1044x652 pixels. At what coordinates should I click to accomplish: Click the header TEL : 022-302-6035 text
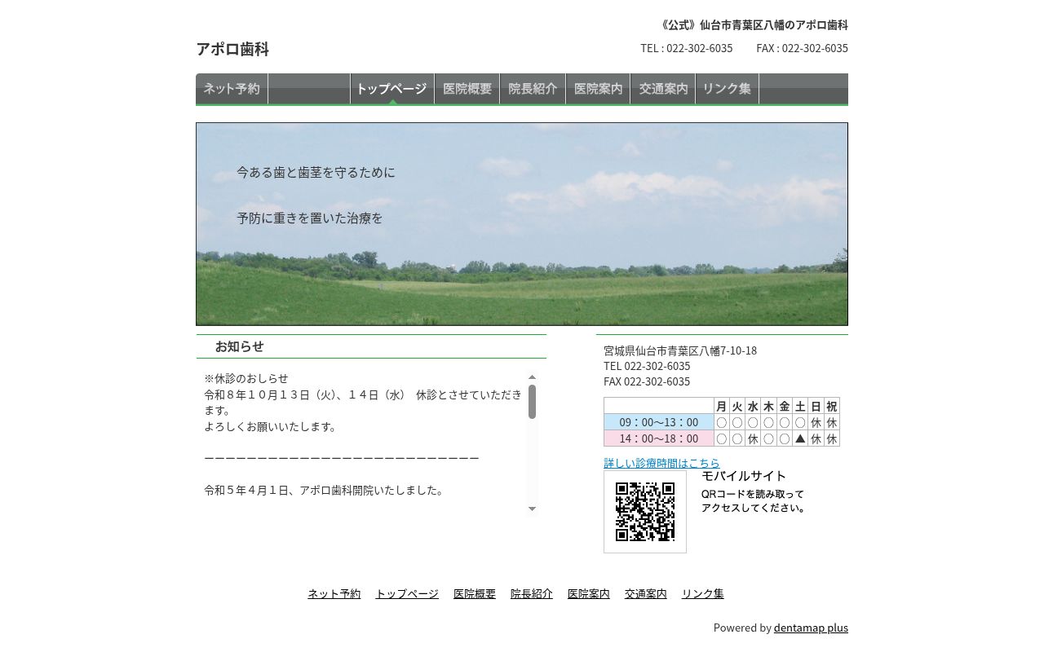click(687, 48)
